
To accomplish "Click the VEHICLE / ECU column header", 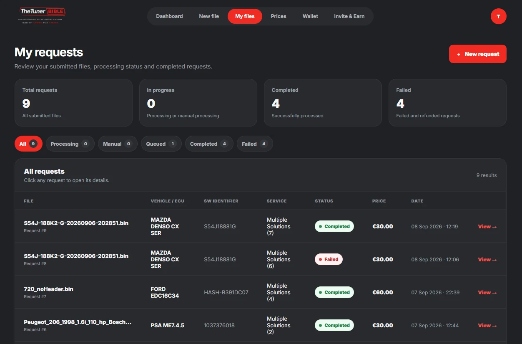I will coord(168,201).
